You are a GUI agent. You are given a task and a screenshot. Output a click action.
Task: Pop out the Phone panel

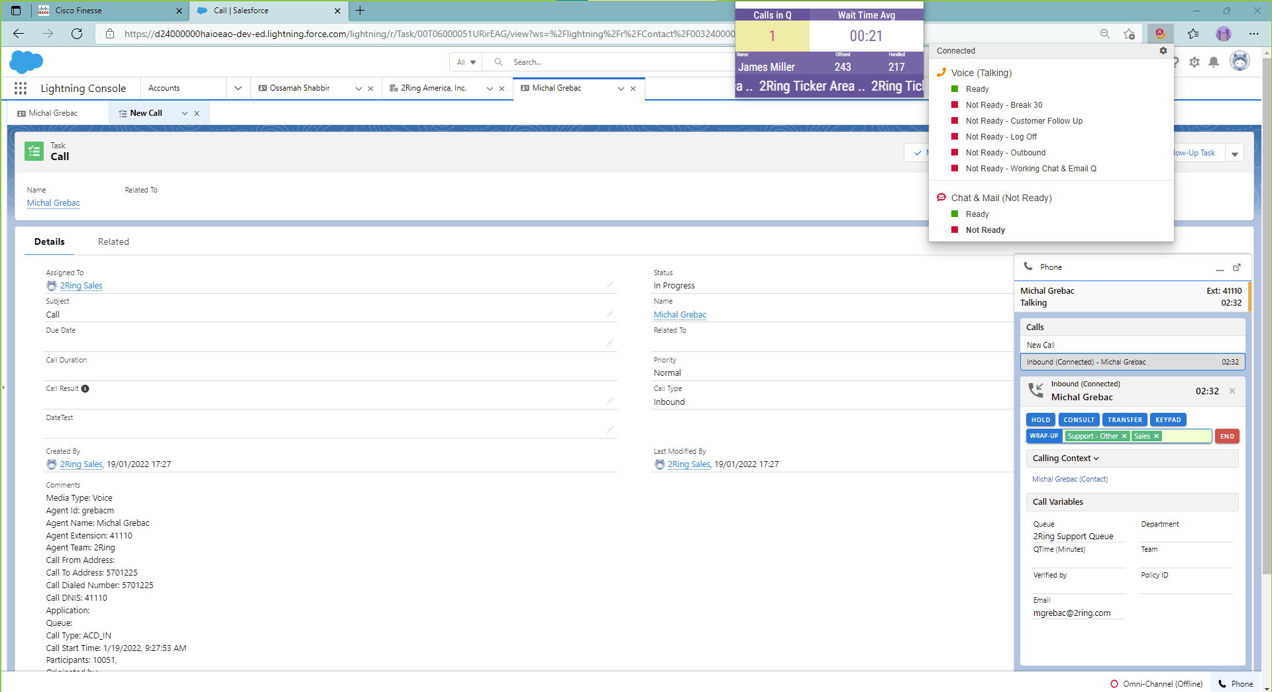tap(1238, 267)
